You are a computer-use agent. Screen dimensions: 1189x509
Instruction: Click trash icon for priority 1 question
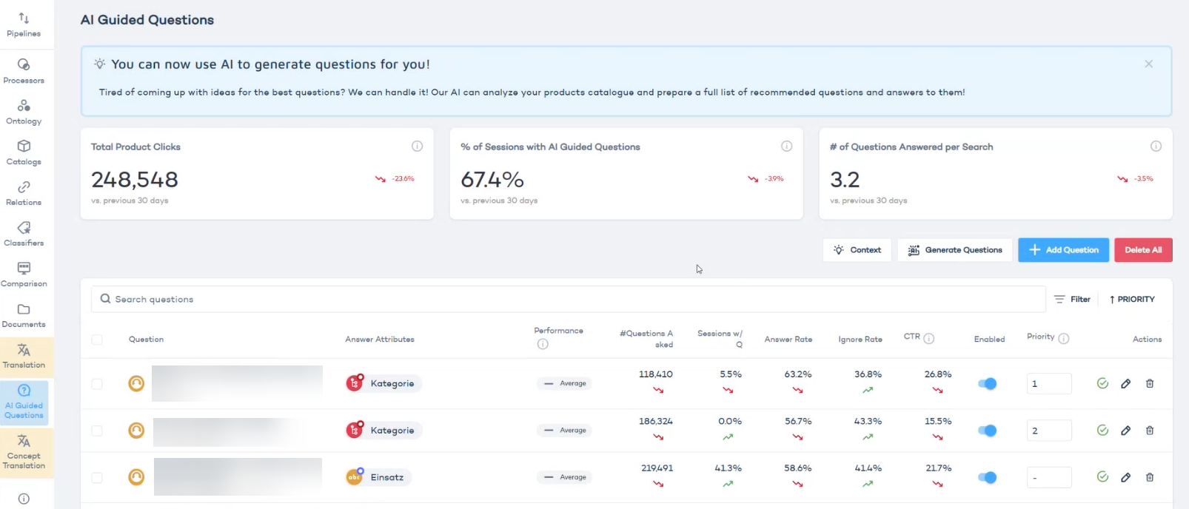(x=1150, y=383)
